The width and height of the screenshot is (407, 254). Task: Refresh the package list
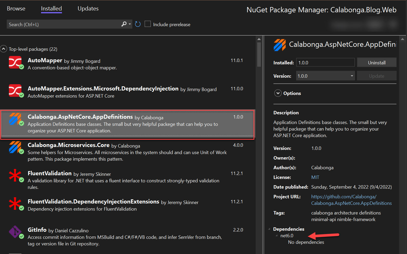coord(138,24)
